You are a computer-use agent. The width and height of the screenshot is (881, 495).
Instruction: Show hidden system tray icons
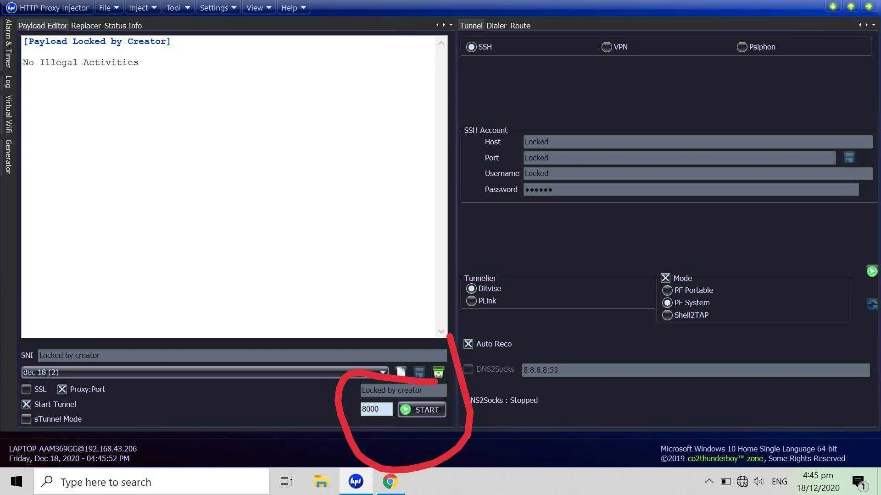pyautogui.click(x=709, y=481)
